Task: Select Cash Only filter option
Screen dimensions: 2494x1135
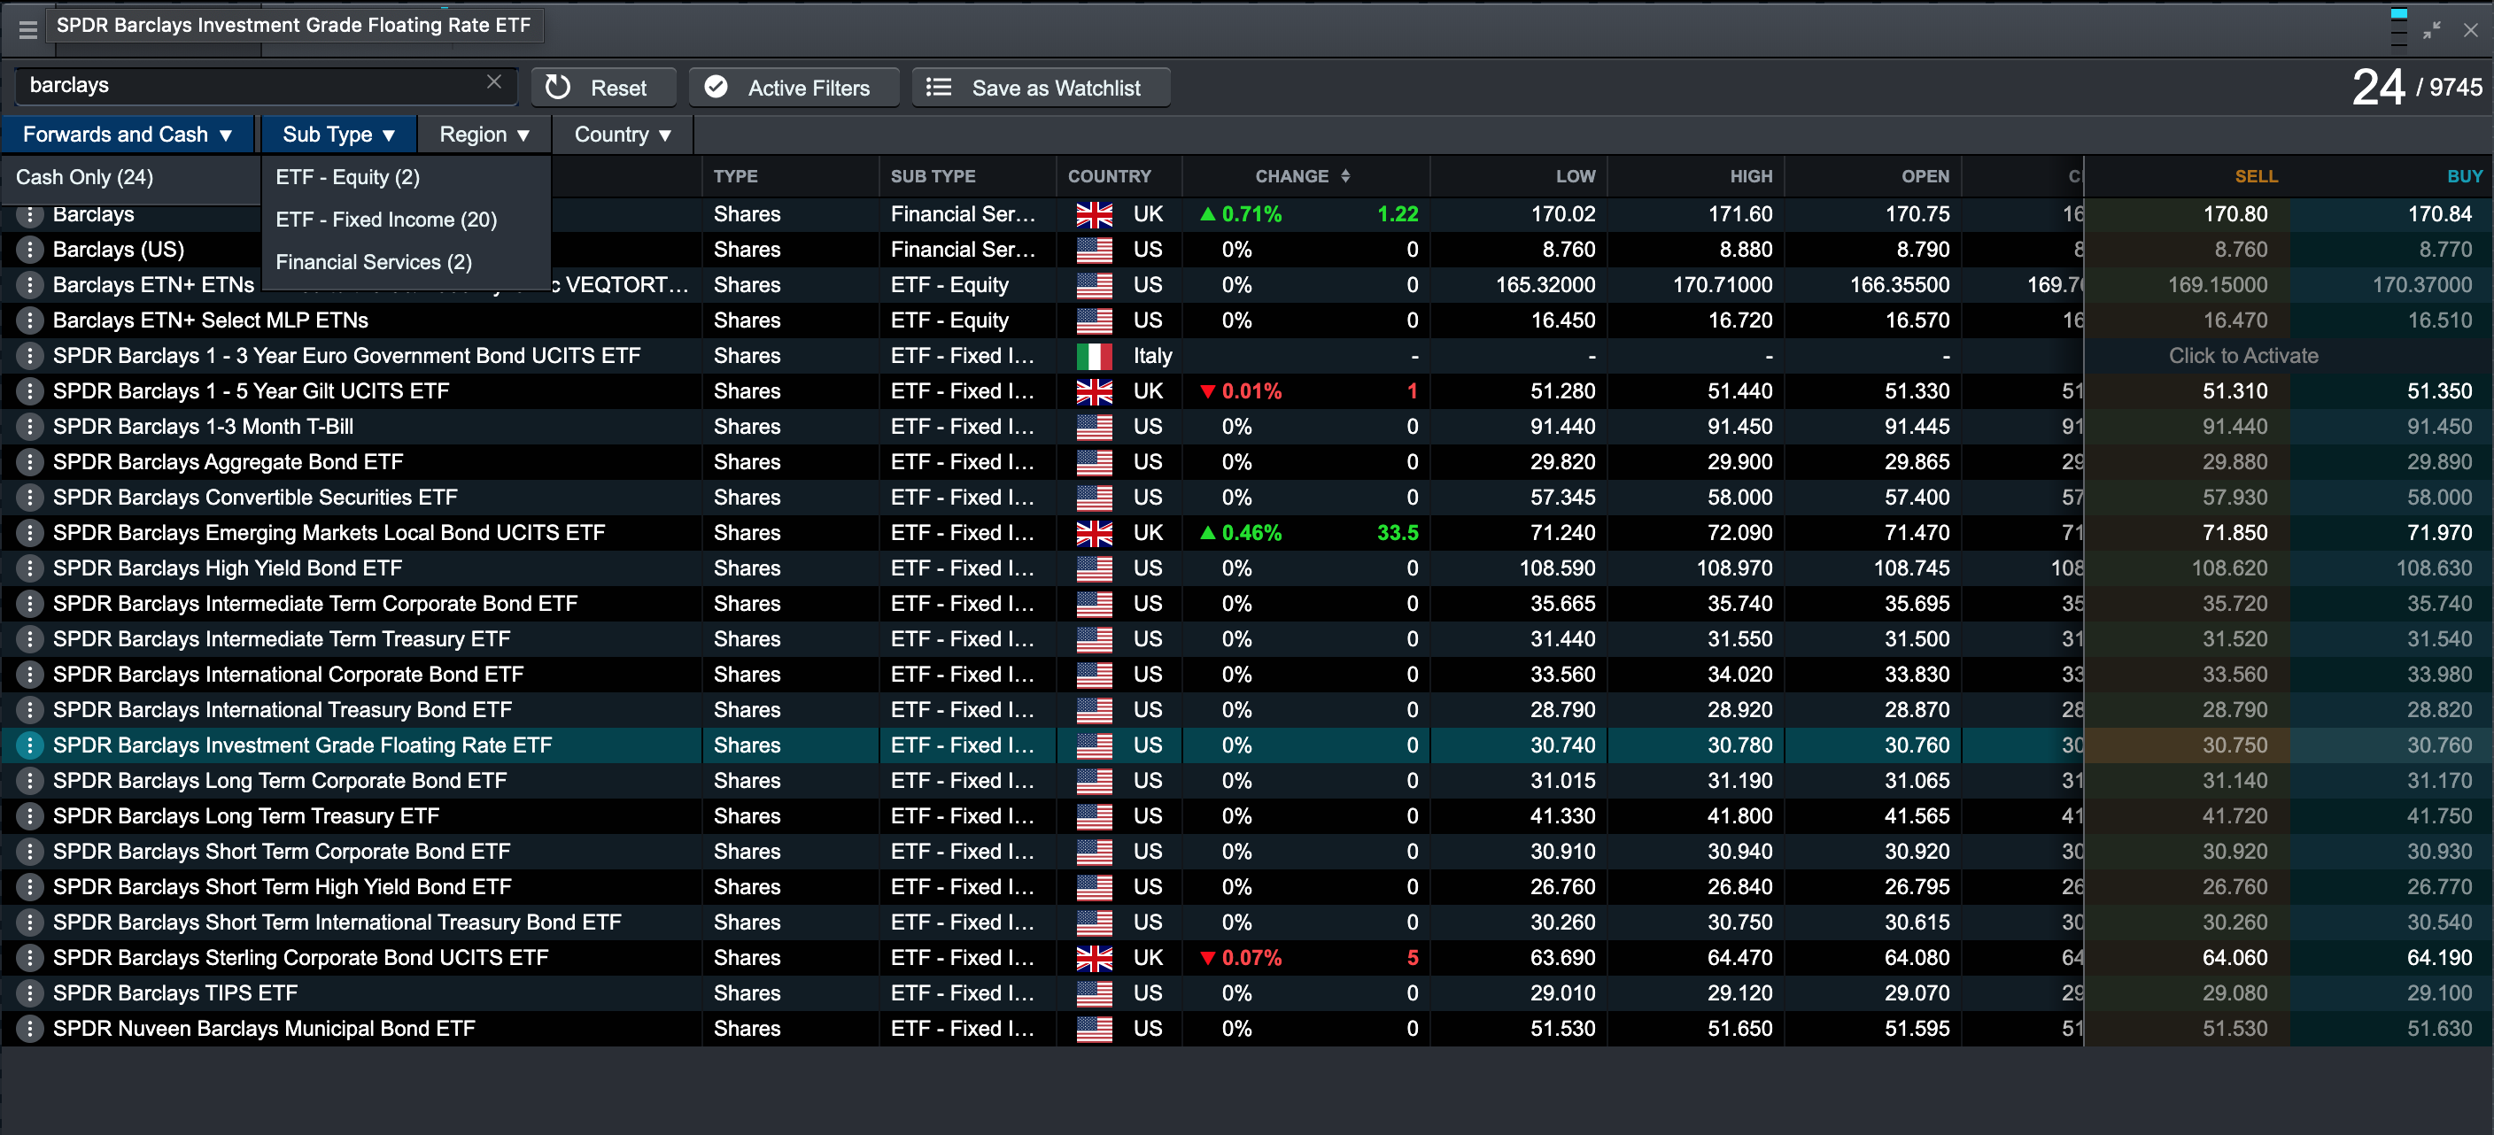Action: [x=84, y=177]
